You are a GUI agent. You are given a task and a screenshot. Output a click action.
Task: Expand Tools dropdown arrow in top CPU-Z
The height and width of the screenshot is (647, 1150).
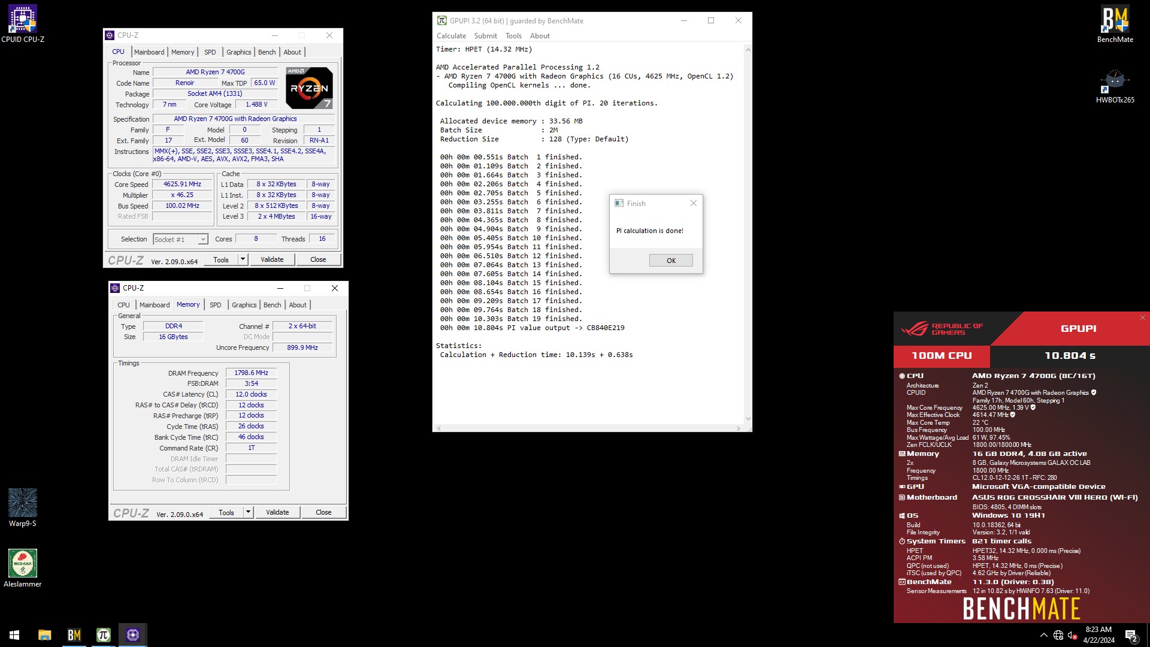[x=243, y=259]
